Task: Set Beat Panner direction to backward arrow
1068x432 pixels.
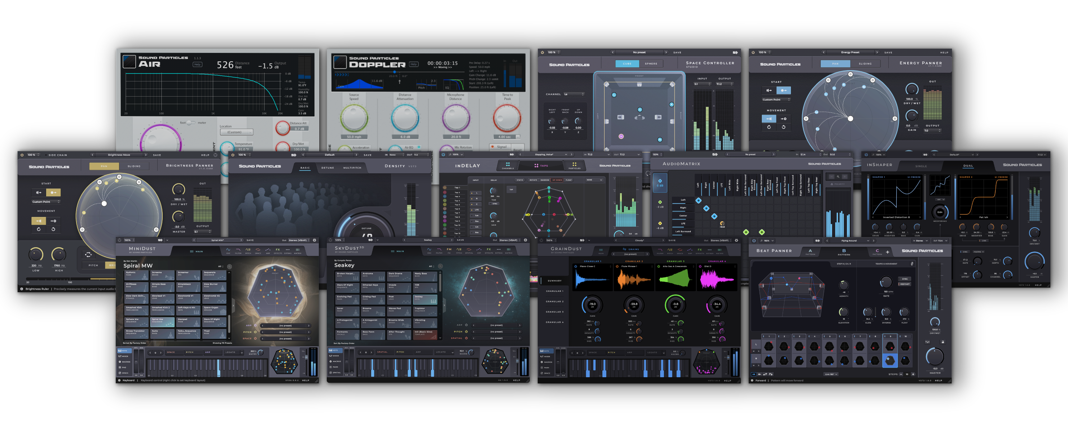Action: pyautogui.click(x=760, y=374)
